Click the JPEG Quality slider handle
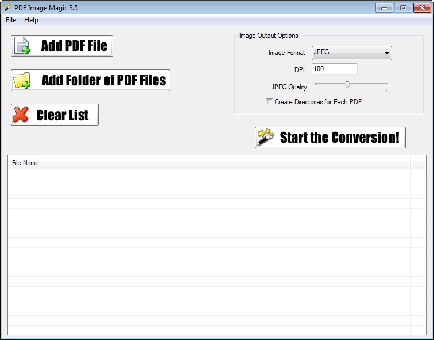The image size is (434, 340). 347,84
